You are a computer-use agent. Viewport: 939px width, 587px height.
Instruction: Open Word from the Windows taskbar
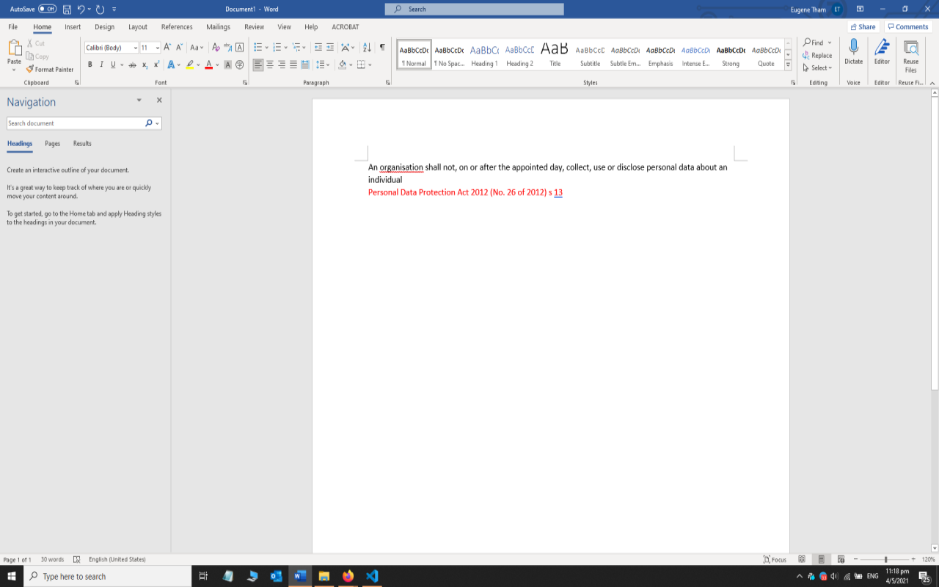(x=299, y=576)
